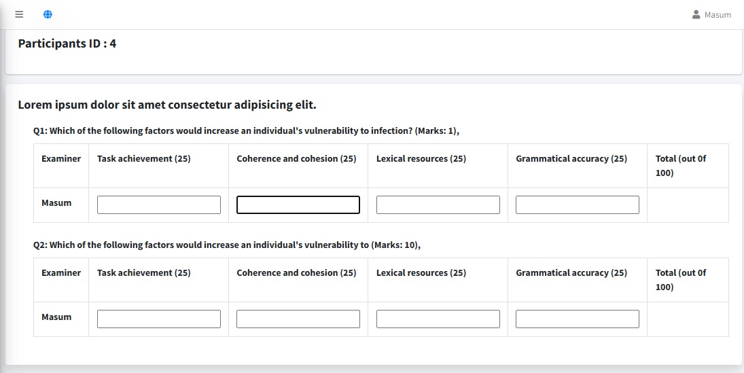The width and height of the screenshot is (744, 373).
Task: Click the Lorem ipsum section heading
Action: click(167, 105)
